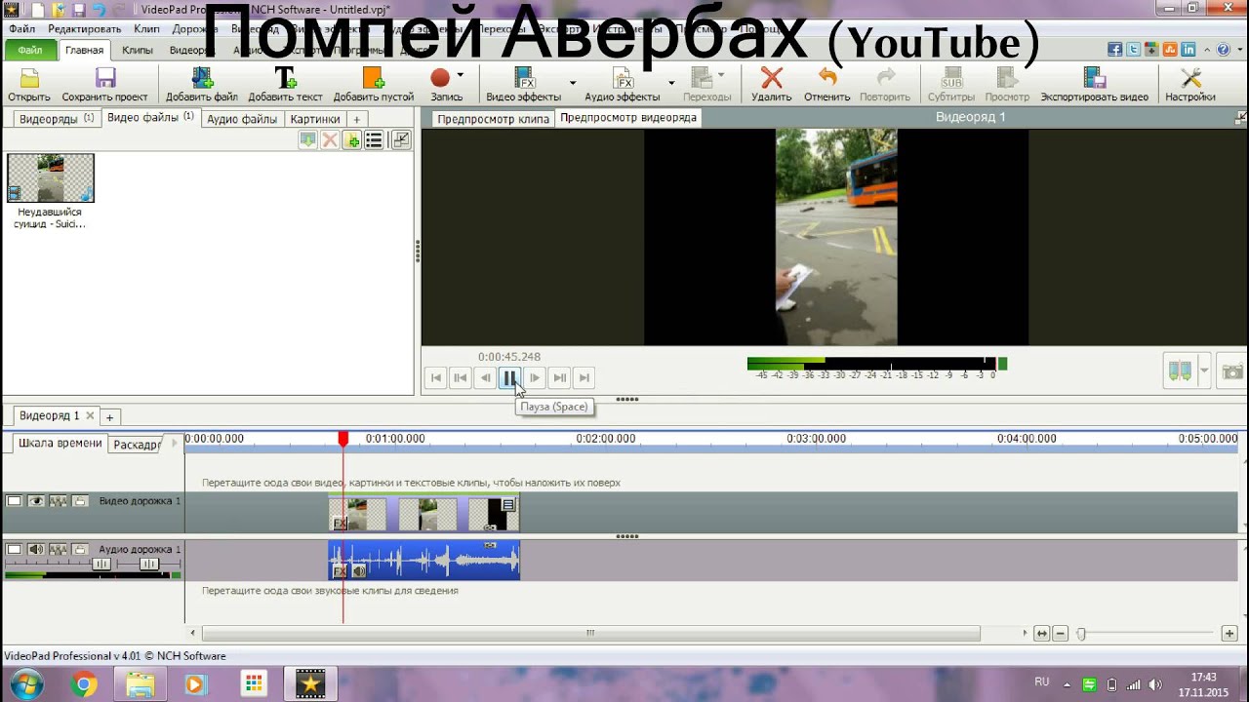Screen dimensions: 1249x702
Task: Click Экспортировать видео icon
Action: pyautogui.click(x=1094, y=78)
